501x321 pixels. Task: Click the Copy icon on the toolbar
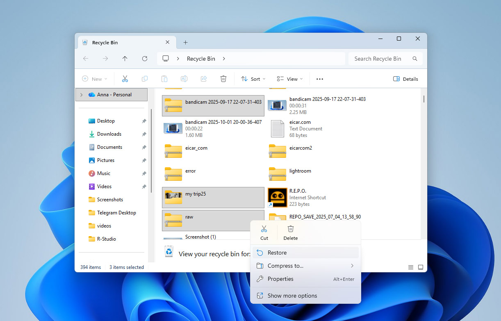[x=145, y=78]
